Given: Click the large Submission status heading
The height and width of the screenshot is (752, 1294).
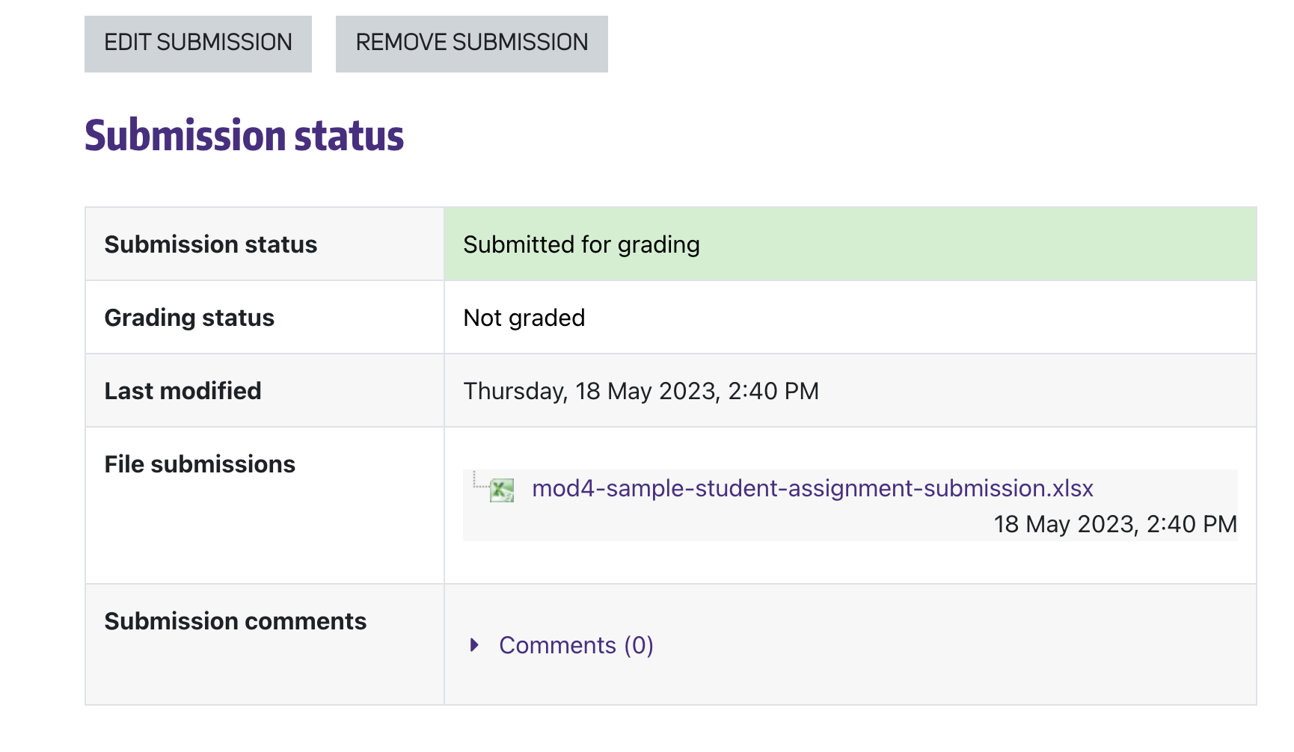Looking at the screenshot, I should click(x=244, y=135).
